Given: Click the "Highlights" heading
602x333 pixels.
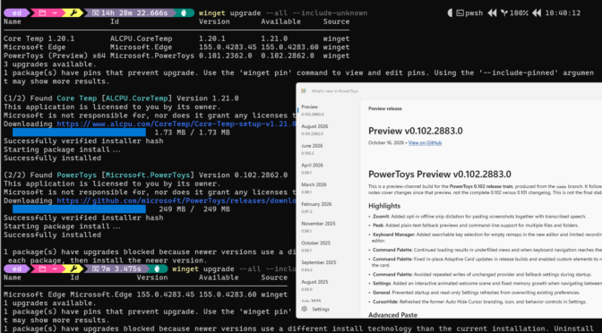Looking at the screenshot, I should tap(384, 206).
